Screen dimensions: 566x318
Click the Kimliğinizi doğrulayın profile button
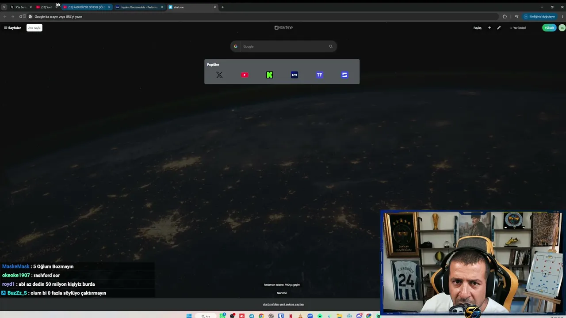pyautogui.click(x=539, y=17)
